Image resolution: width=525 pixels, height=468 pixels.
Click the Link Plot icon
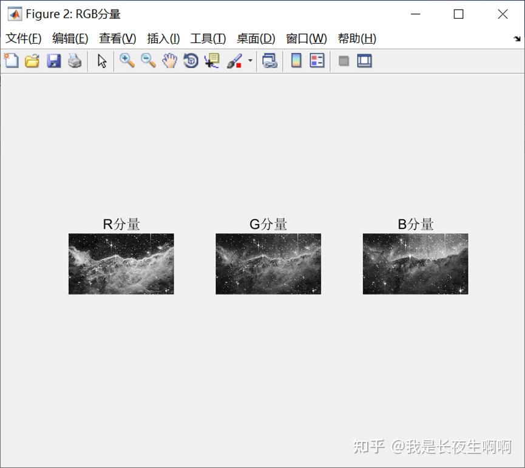tap(270, 61)
